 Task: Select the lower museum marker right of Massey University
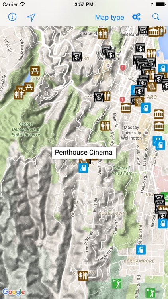(x=159, y=126)
